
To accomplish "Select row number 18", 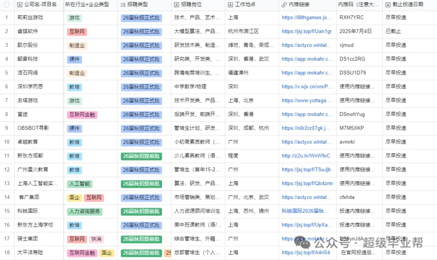I will (7, 252).
